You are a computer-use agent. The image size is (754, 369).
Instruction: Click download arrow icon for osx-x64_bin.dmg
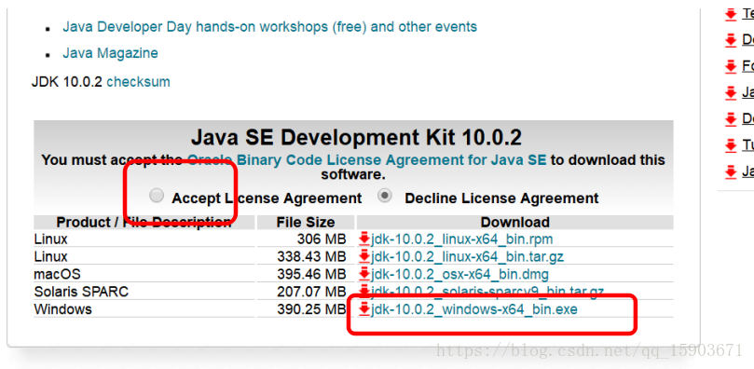364,274
